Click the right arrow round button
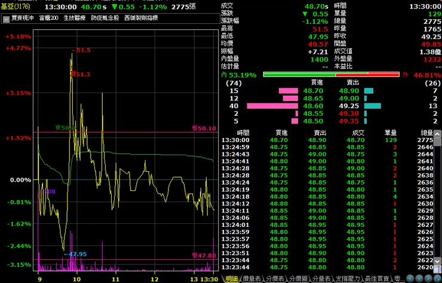 pos(428,279)
